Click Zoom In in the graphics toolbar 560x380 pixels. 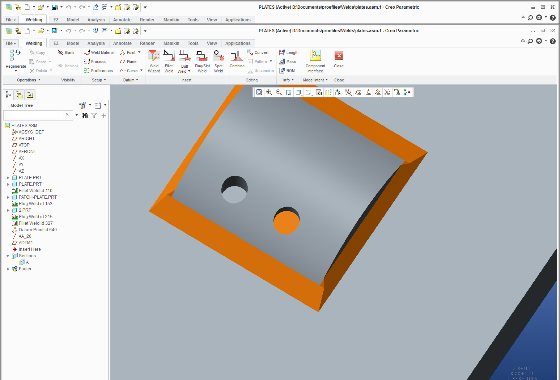click(x=269, y=92)
